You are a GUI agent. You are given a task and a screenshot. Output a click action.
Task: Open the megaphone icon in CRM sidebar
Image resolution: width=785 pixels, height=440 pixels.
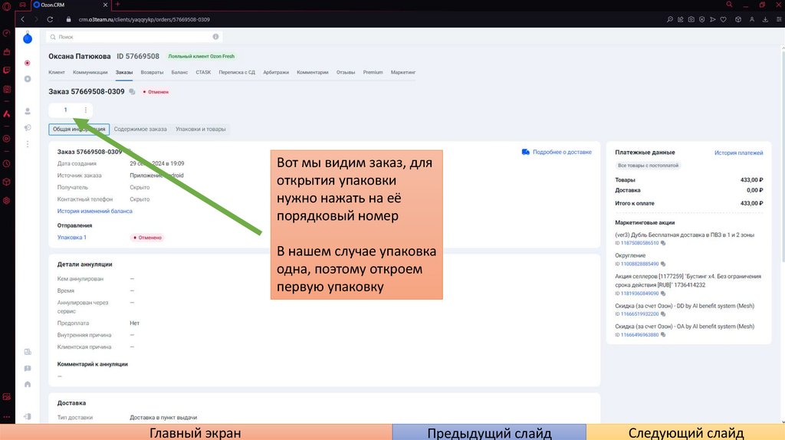(28, 128)
